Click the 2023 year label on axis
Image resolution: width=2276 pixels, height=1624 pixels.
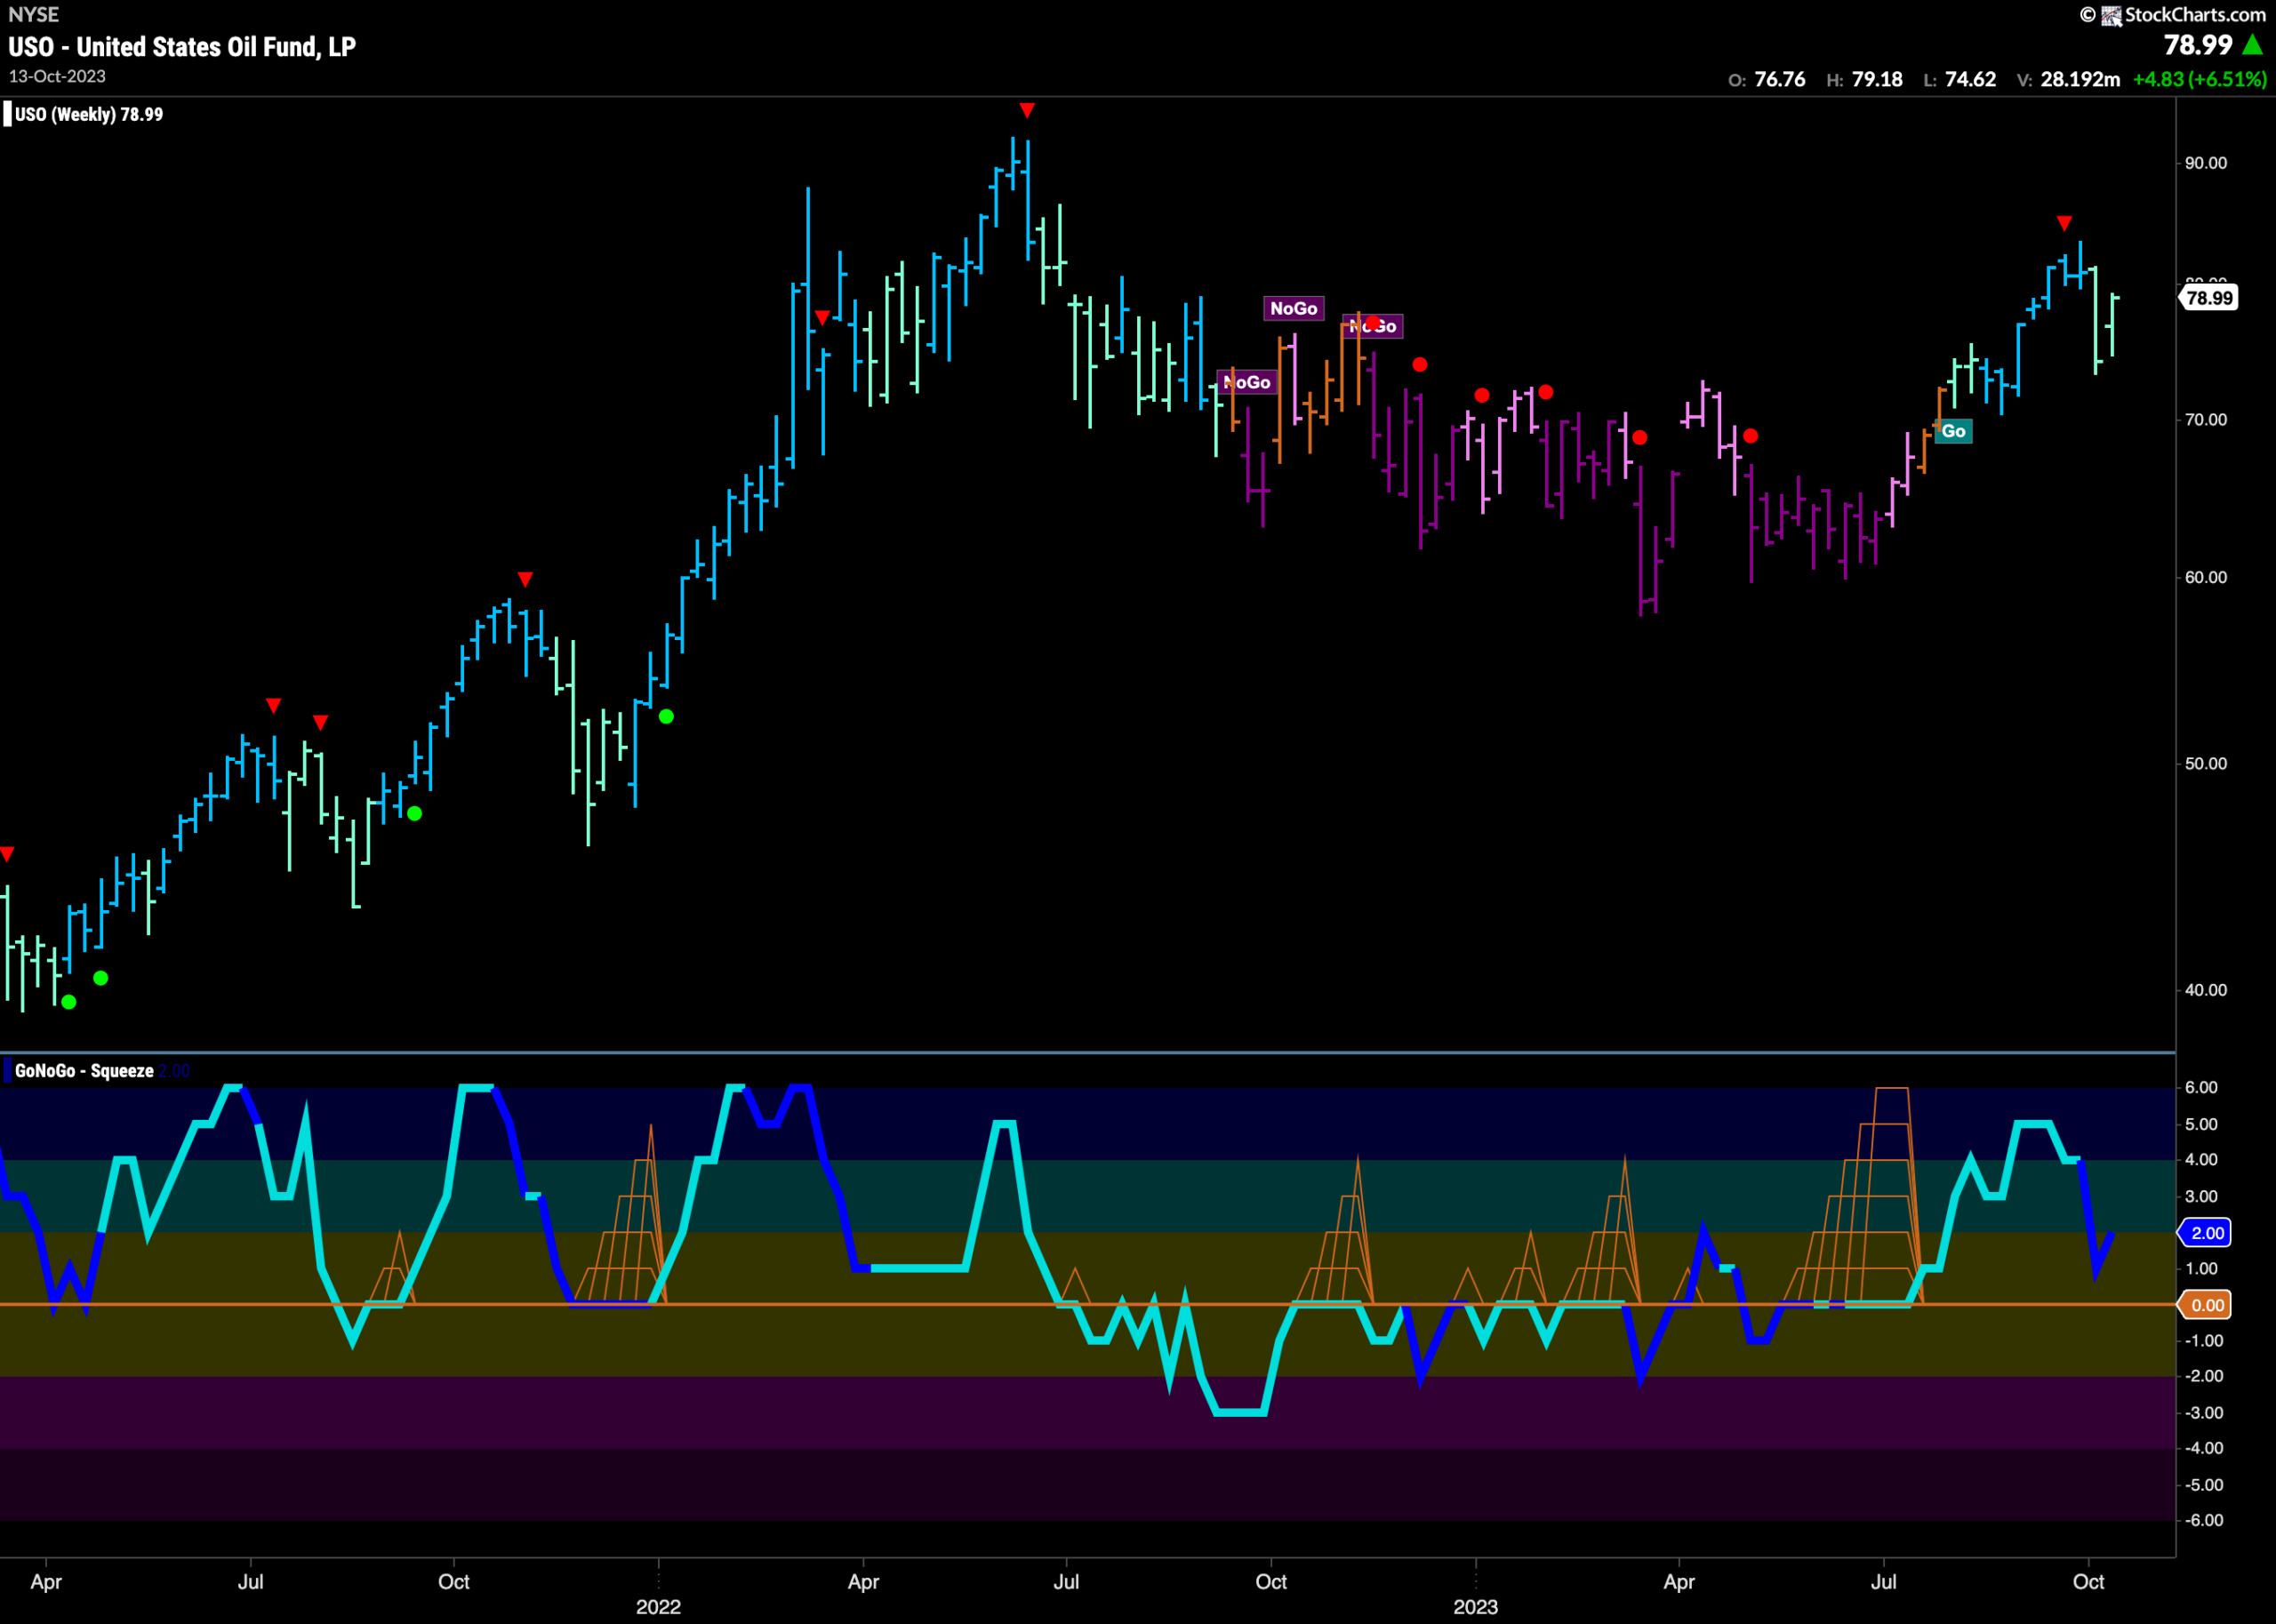tap(1475, 1607)
